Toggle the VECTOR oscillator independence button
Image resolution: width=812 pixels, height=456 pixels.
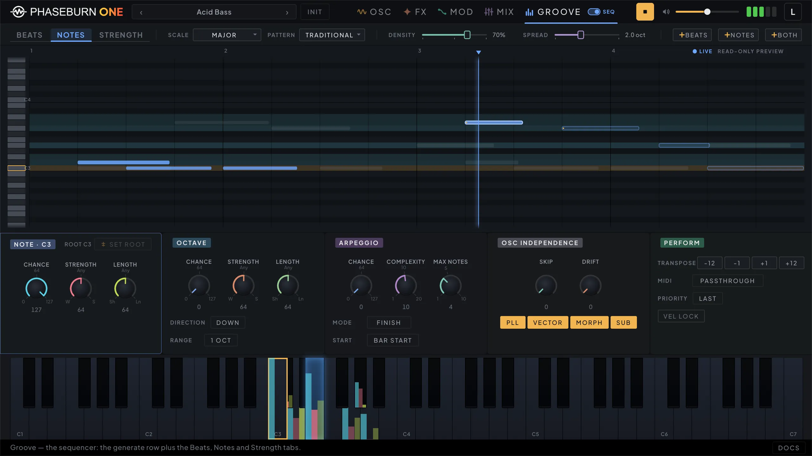(548, 322)
